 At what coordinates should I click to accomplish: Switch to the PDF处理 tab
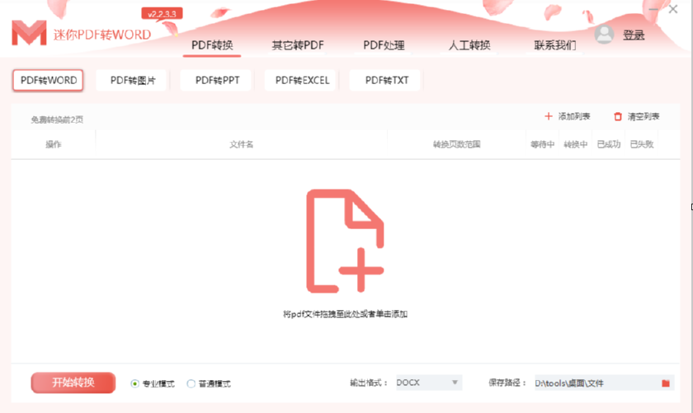pos(384,45)
